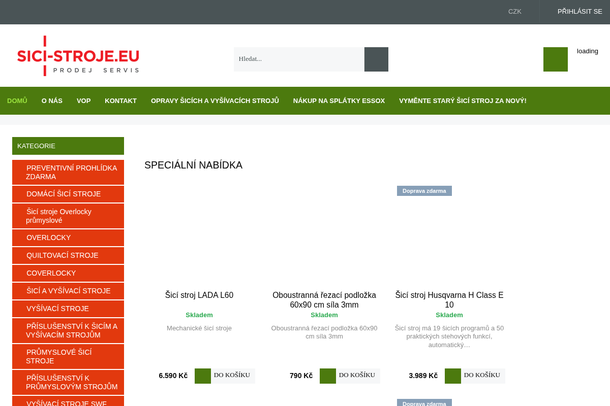Click green cart icon for LADA L60
Image resolution: width=610 pixels, height=406 pixels.
(x=203, y=376)
